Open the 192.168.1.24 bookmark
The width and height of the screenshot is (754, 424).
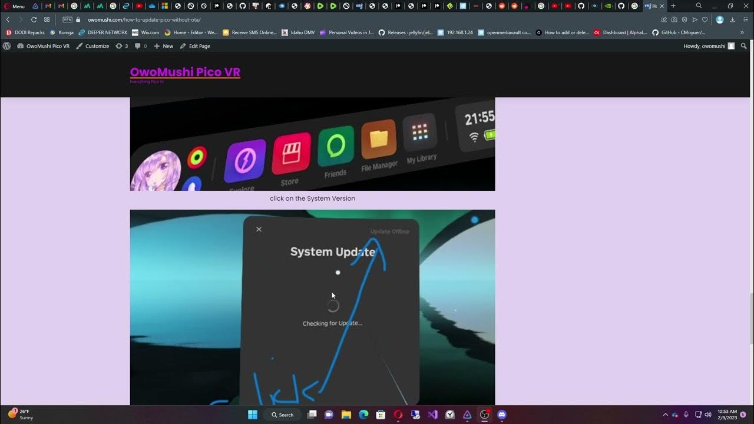455,32
